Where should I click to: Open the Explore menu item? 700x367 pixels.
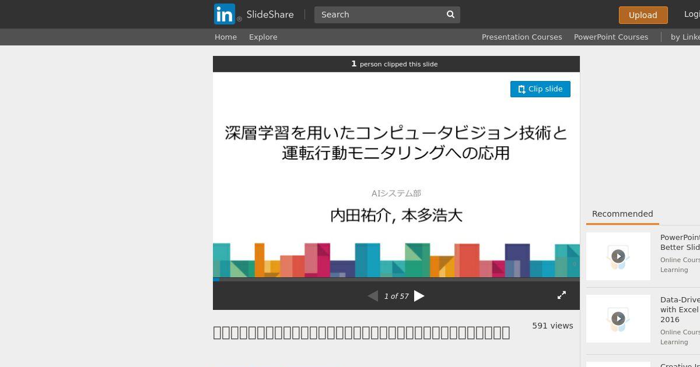[263, 37]
